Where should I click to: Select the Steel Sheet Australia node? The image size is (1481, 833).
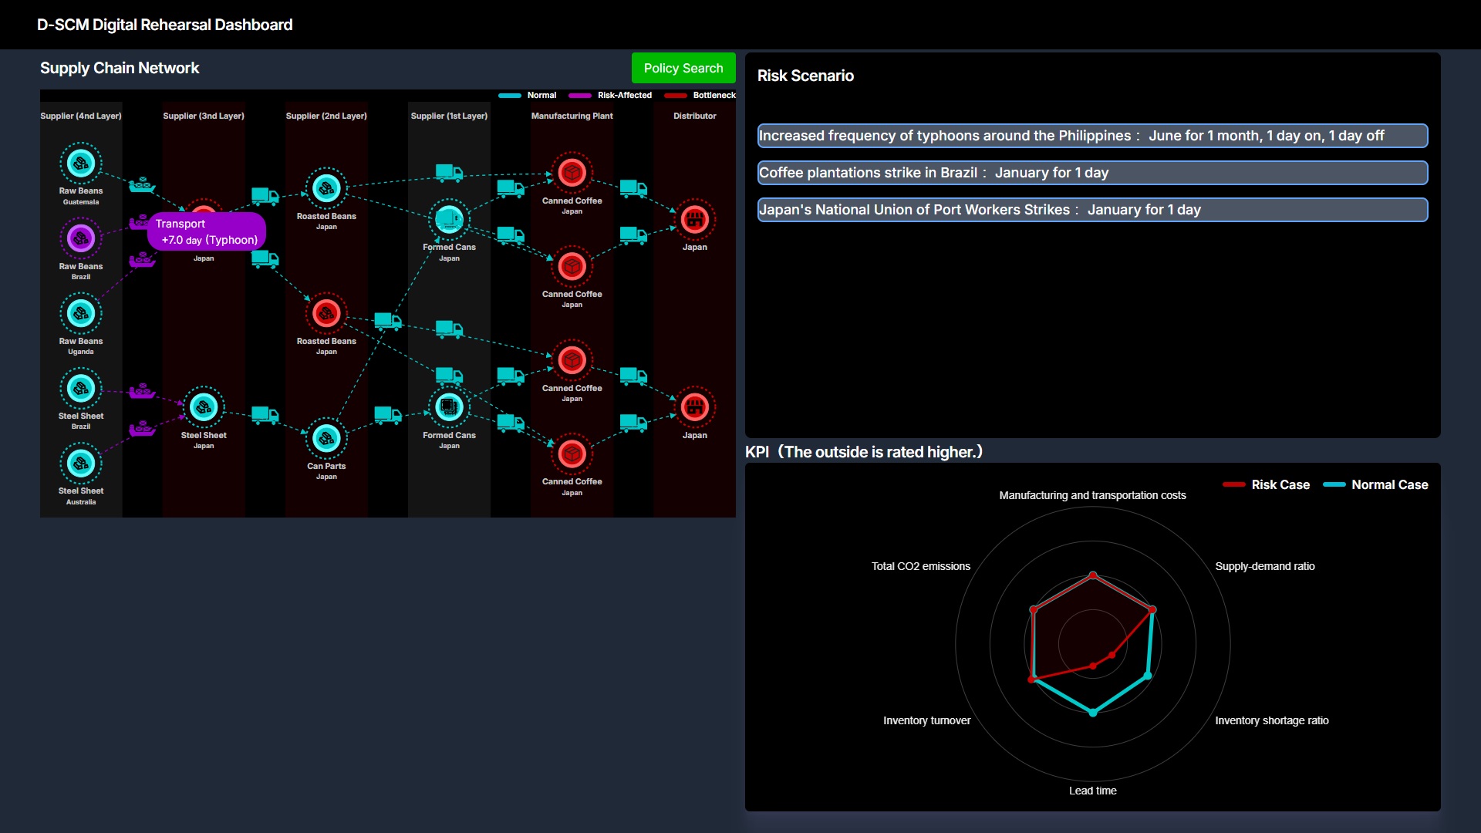point(81,463)
